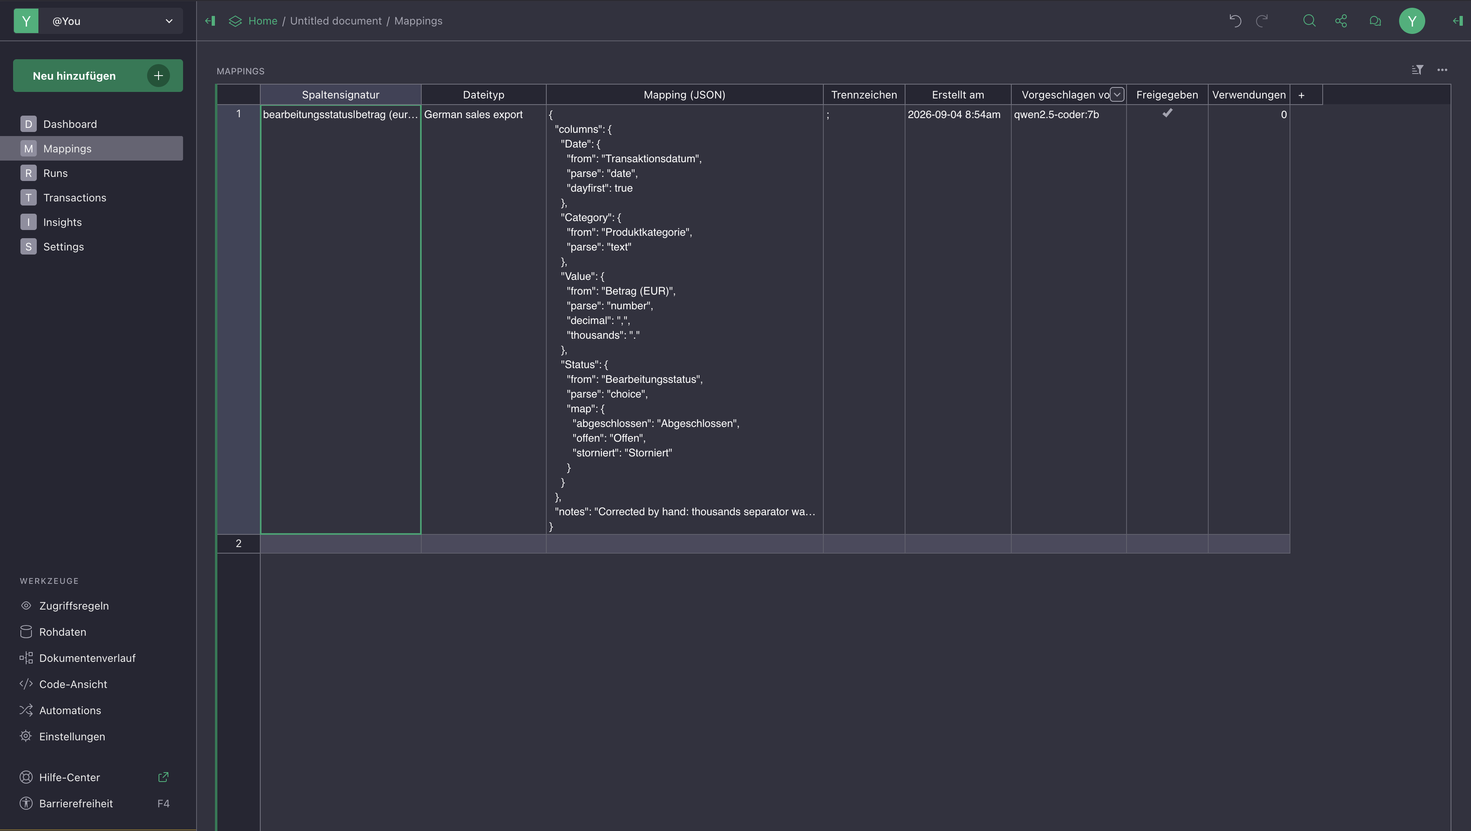Click the eye icon for Zugriffsregeln
Image resolution: width=1471 pixels, height=831 pixels.
pos(26,605)
